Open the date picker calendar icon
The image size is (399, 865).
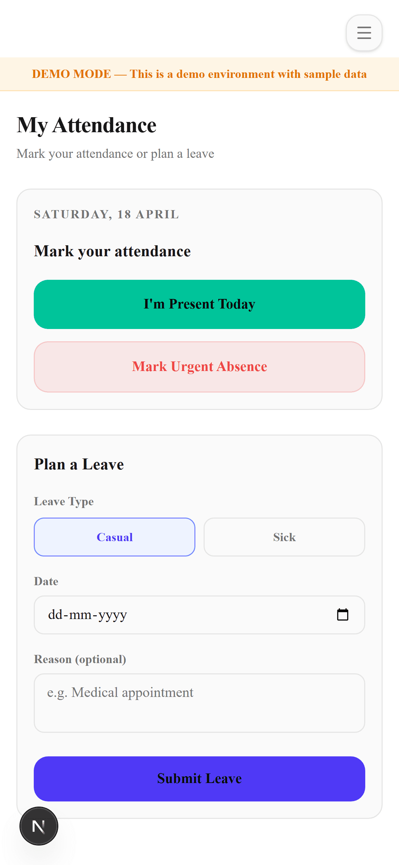click(343, 615)
